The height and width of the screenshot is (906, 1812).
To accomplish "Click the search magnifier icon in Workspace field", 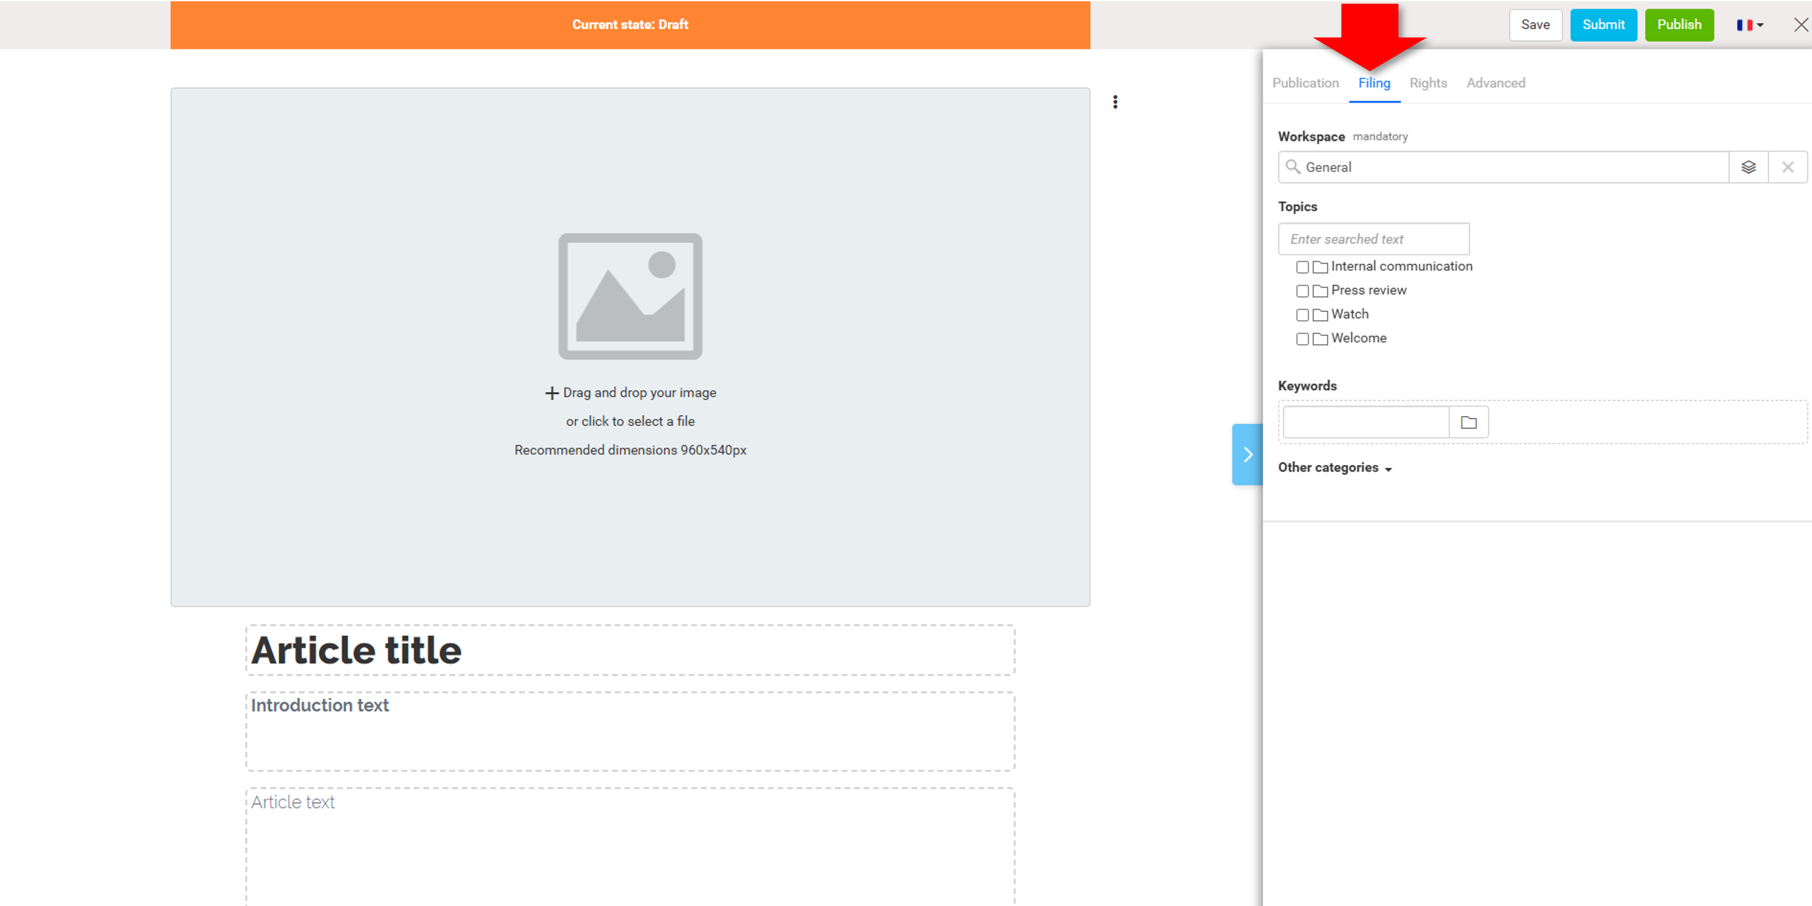I will click(1292, 167).
